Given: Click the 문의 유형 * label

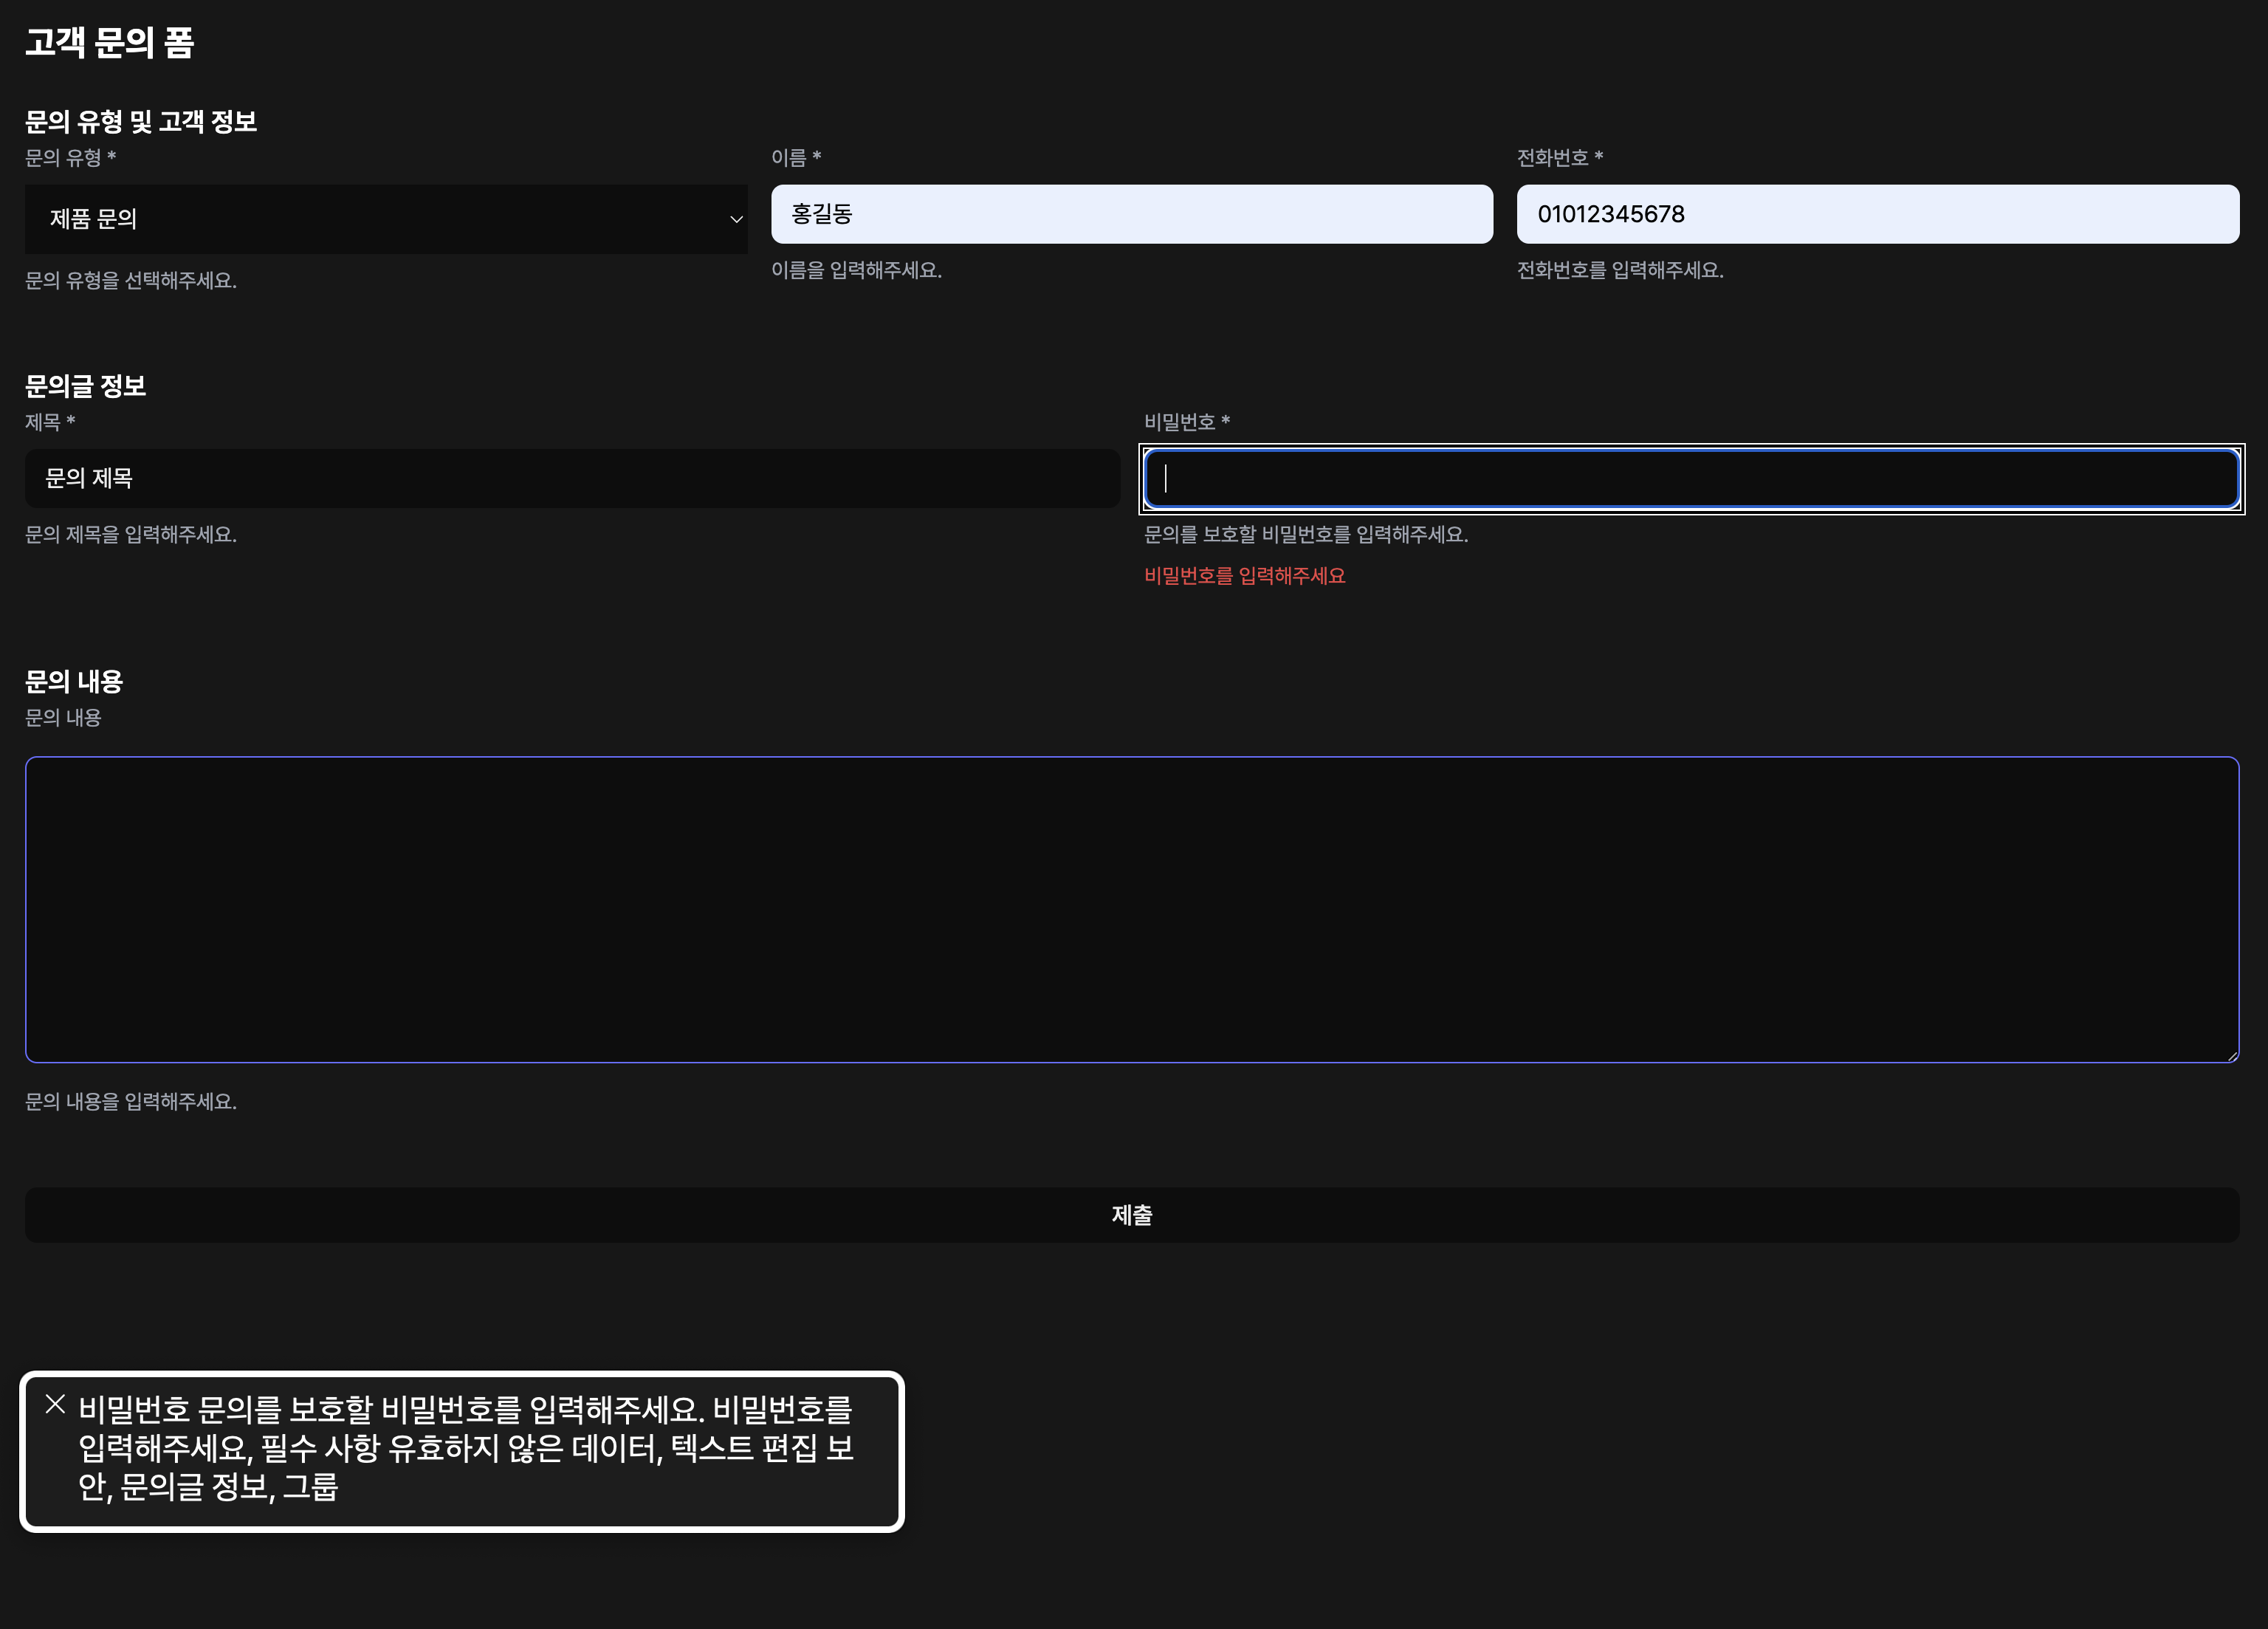Looking at the screenshot, I should pos(70,158).
